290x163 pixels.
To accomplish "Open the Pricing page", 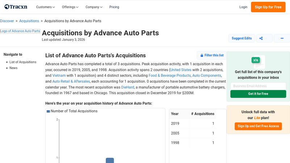I will tap(114, 7).
